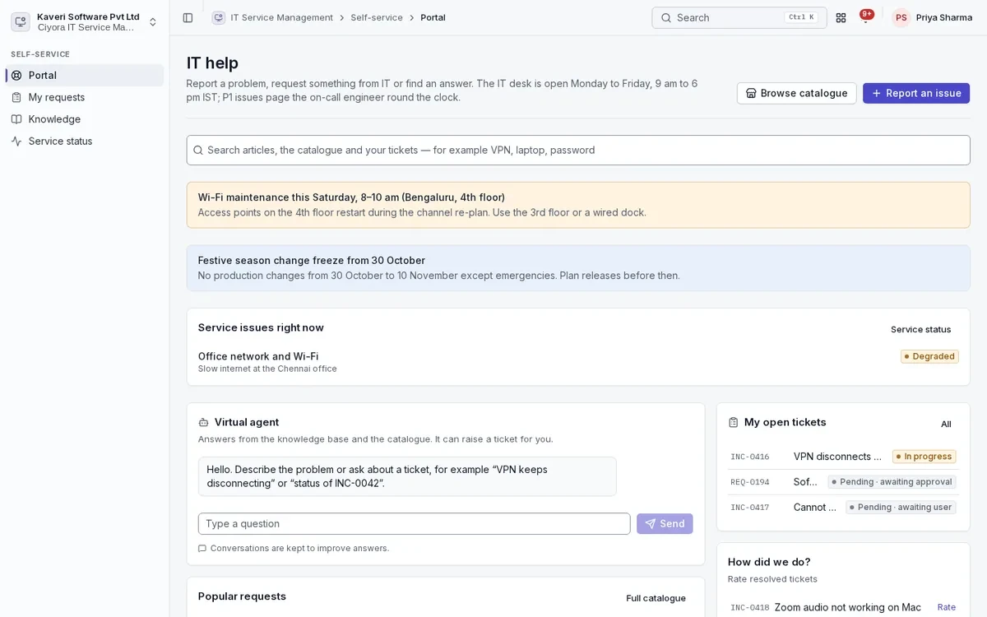Viewport: 987px width, 617px height.
Task: Click the In progress status badge
Action: pyautogui.click(x=924, y=457)
